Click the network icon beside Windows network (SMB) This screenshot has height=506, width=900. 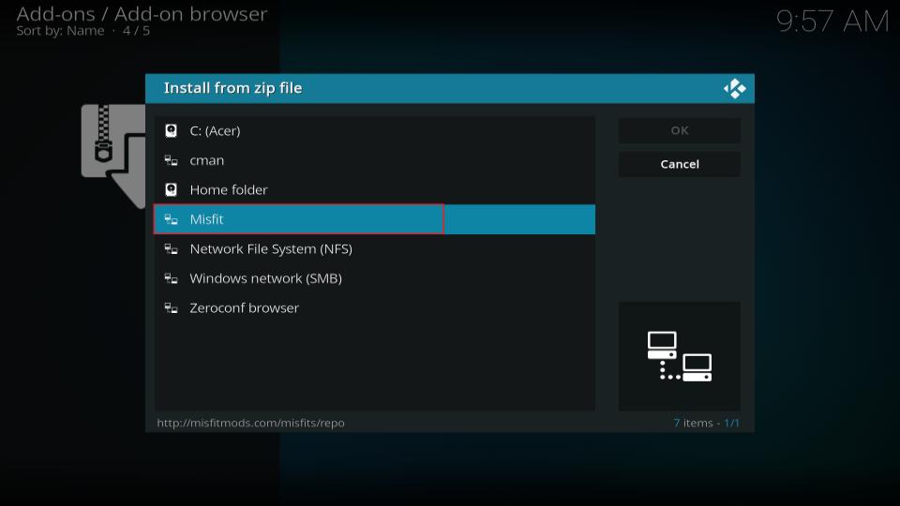pos(171,278)
